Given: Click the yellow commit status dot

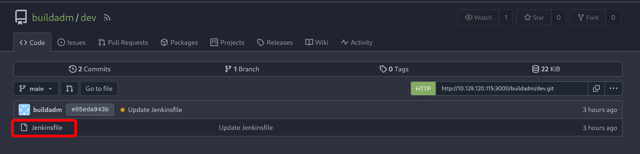Looking at the screenshot, I should click(x=123, y=110).
